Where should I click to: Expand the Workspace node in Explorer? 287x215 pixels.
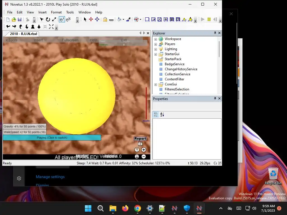pyautogui.click(x=156, y=39)
